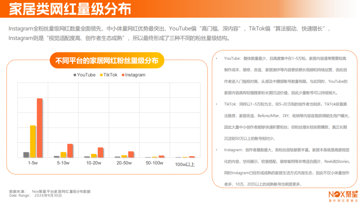Select the TikTok bar in 20-50w group
362x203 pixels.
[124, 157]
